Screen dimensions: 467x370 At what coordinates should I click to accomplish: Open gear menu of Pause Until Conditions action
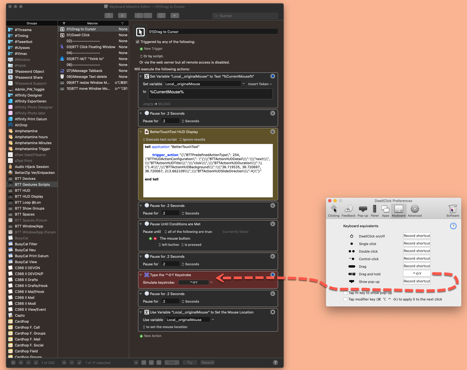(273, 224)
